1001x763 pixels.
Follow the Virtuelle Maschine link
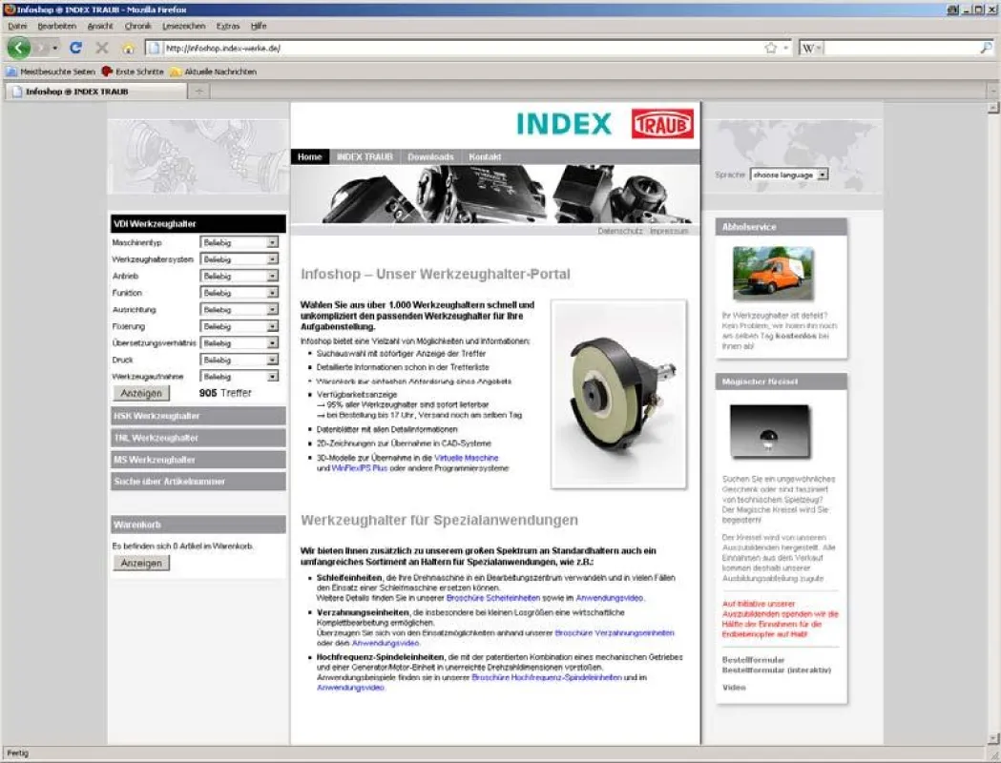tap(466, 458)
